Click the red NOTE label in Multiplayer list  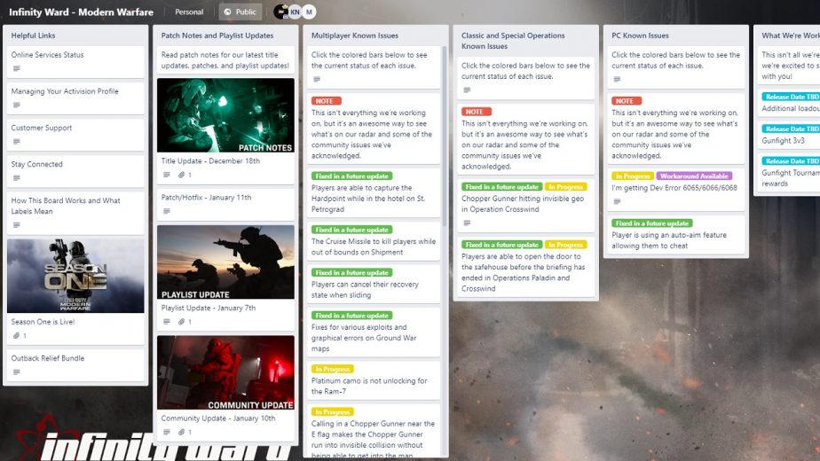[x=327, y=101]
